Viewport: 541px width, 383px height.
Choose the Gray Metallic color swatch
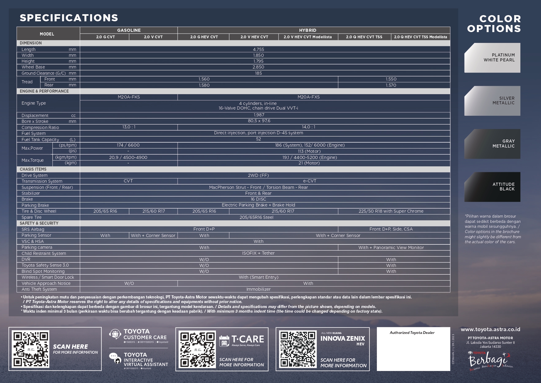492,144
